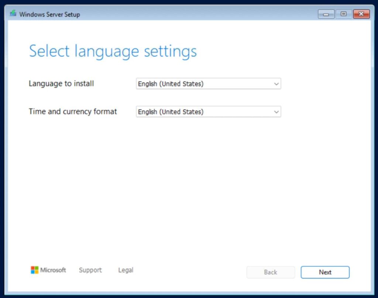Screen dimensions: 378x298
Task: Click the greyed-out Back button
Action: (x=271, y=272)
